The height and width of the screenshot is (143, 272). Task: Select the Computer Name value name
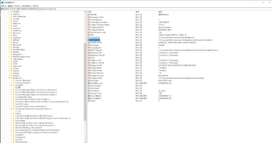(97, 30)
